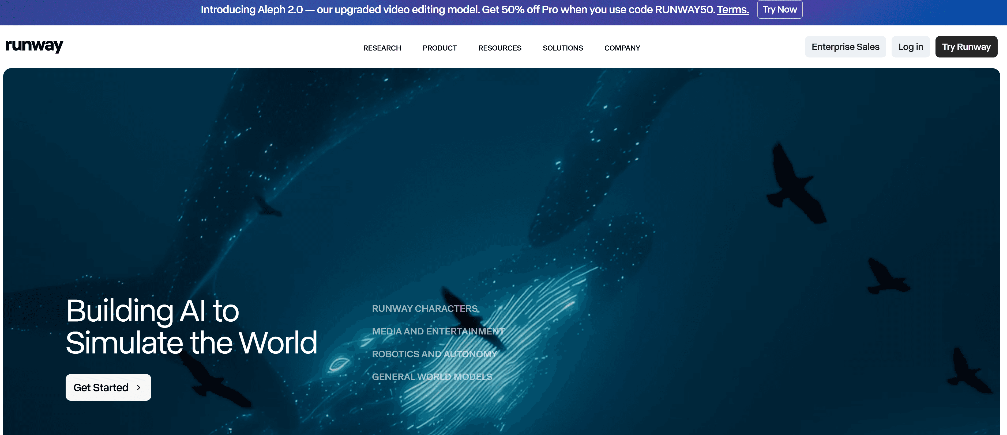The height and width of the screenshot is (435, 1007).
Task: Select Robotics and Autonomy link
Action: [x=434, y=354]
